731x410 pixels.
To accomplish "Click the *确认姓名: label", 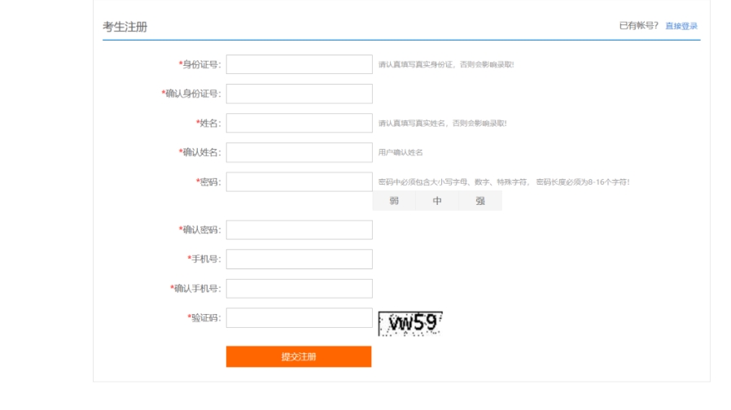I will tap(200, 152).
